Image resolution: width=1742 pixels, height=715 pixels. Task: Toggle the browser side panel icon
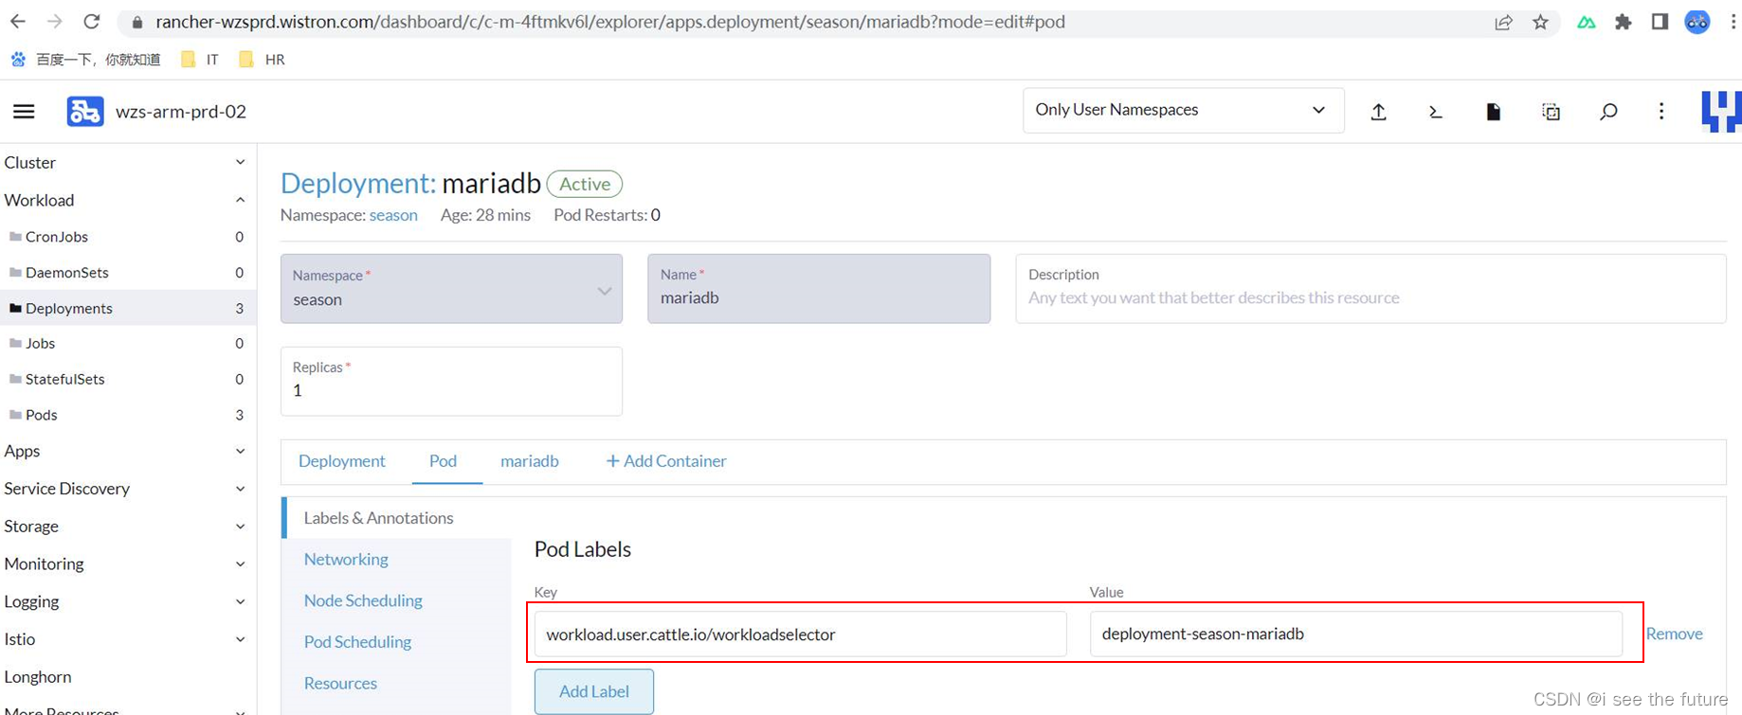1660,22
